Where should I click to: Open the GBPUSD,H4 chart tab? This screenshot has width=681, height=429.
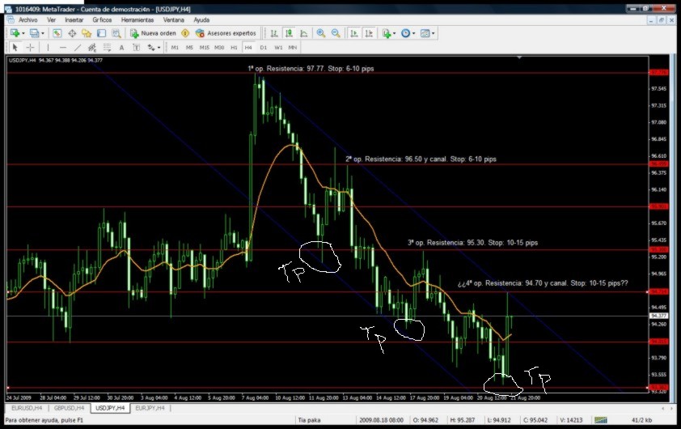69,408
